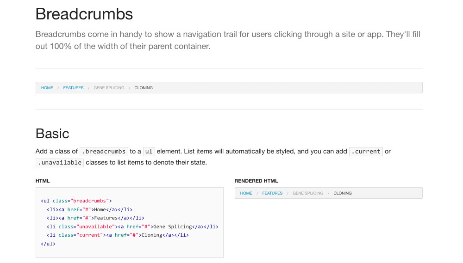Click the Basic section heading
Screen dimensions: 463x263
(52, 134)
